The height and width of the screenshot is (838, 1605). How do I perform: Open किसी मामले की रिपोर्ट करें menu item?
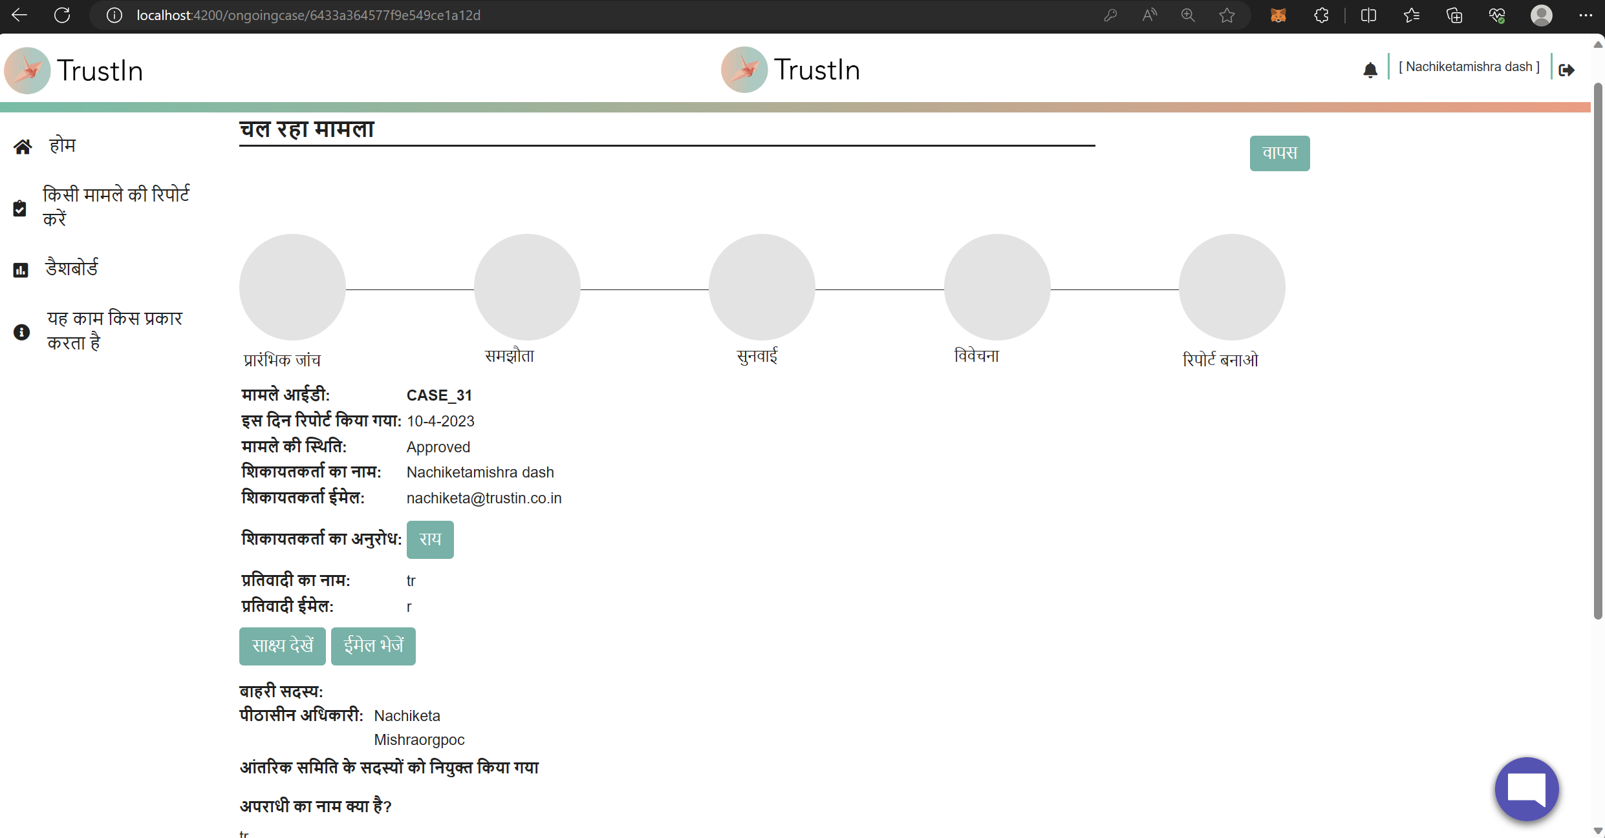(x=116, y=206)
